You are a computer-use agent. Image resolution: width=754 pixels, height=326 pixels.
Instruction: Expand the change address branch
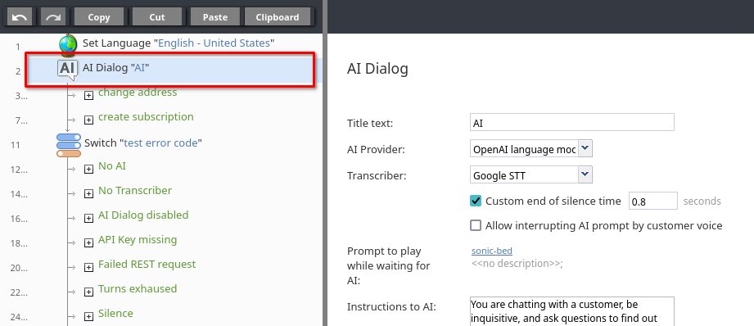(x=88, y=95)
